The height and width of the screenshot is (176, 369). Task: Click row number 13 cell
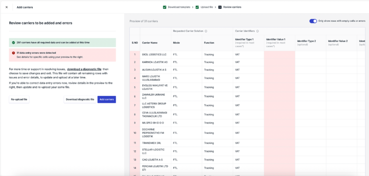(x=135, y=160)
